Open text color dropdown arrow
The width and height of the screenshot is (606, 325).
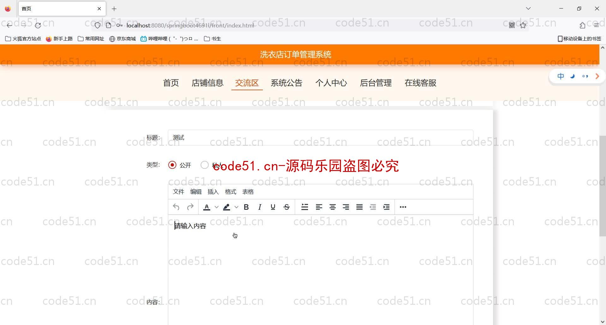pyautogui.click(x=217, y=207)
